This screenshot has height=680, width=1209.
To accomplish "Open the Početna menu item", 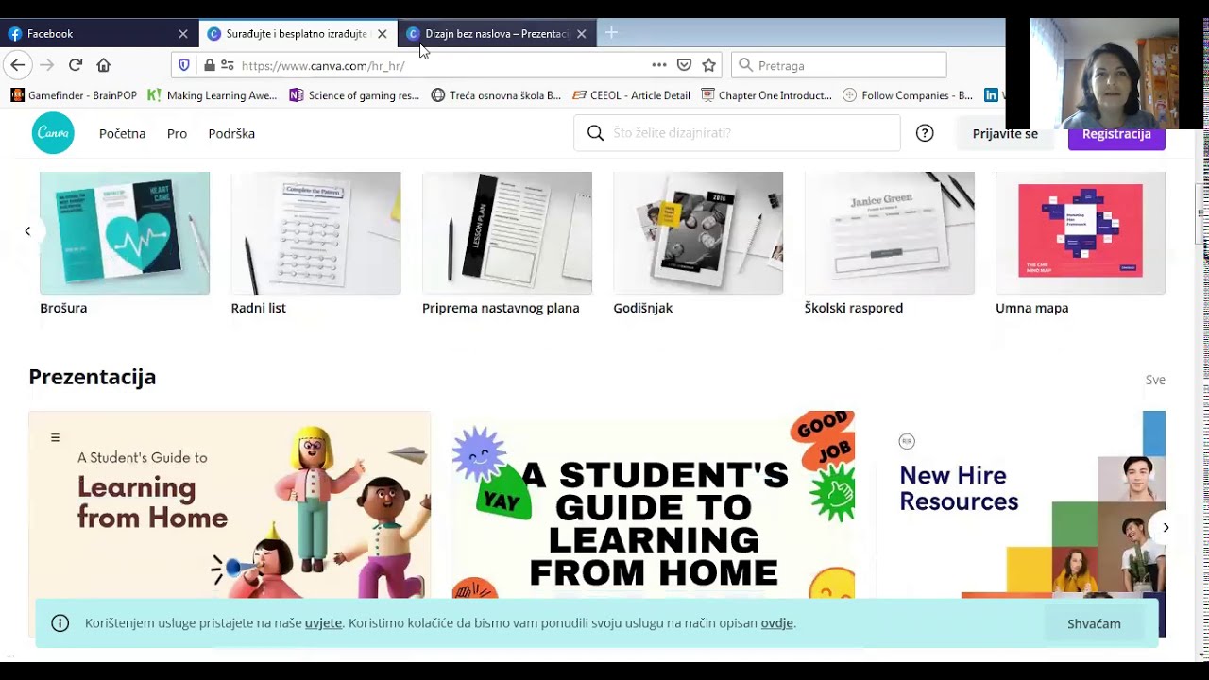I will pos(122,133).
